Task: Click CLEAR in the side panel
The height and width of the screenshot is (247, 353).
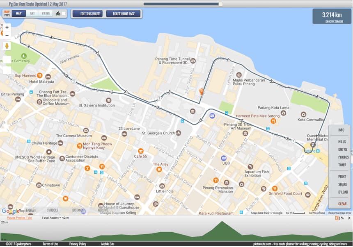Action: pos(342,204)
